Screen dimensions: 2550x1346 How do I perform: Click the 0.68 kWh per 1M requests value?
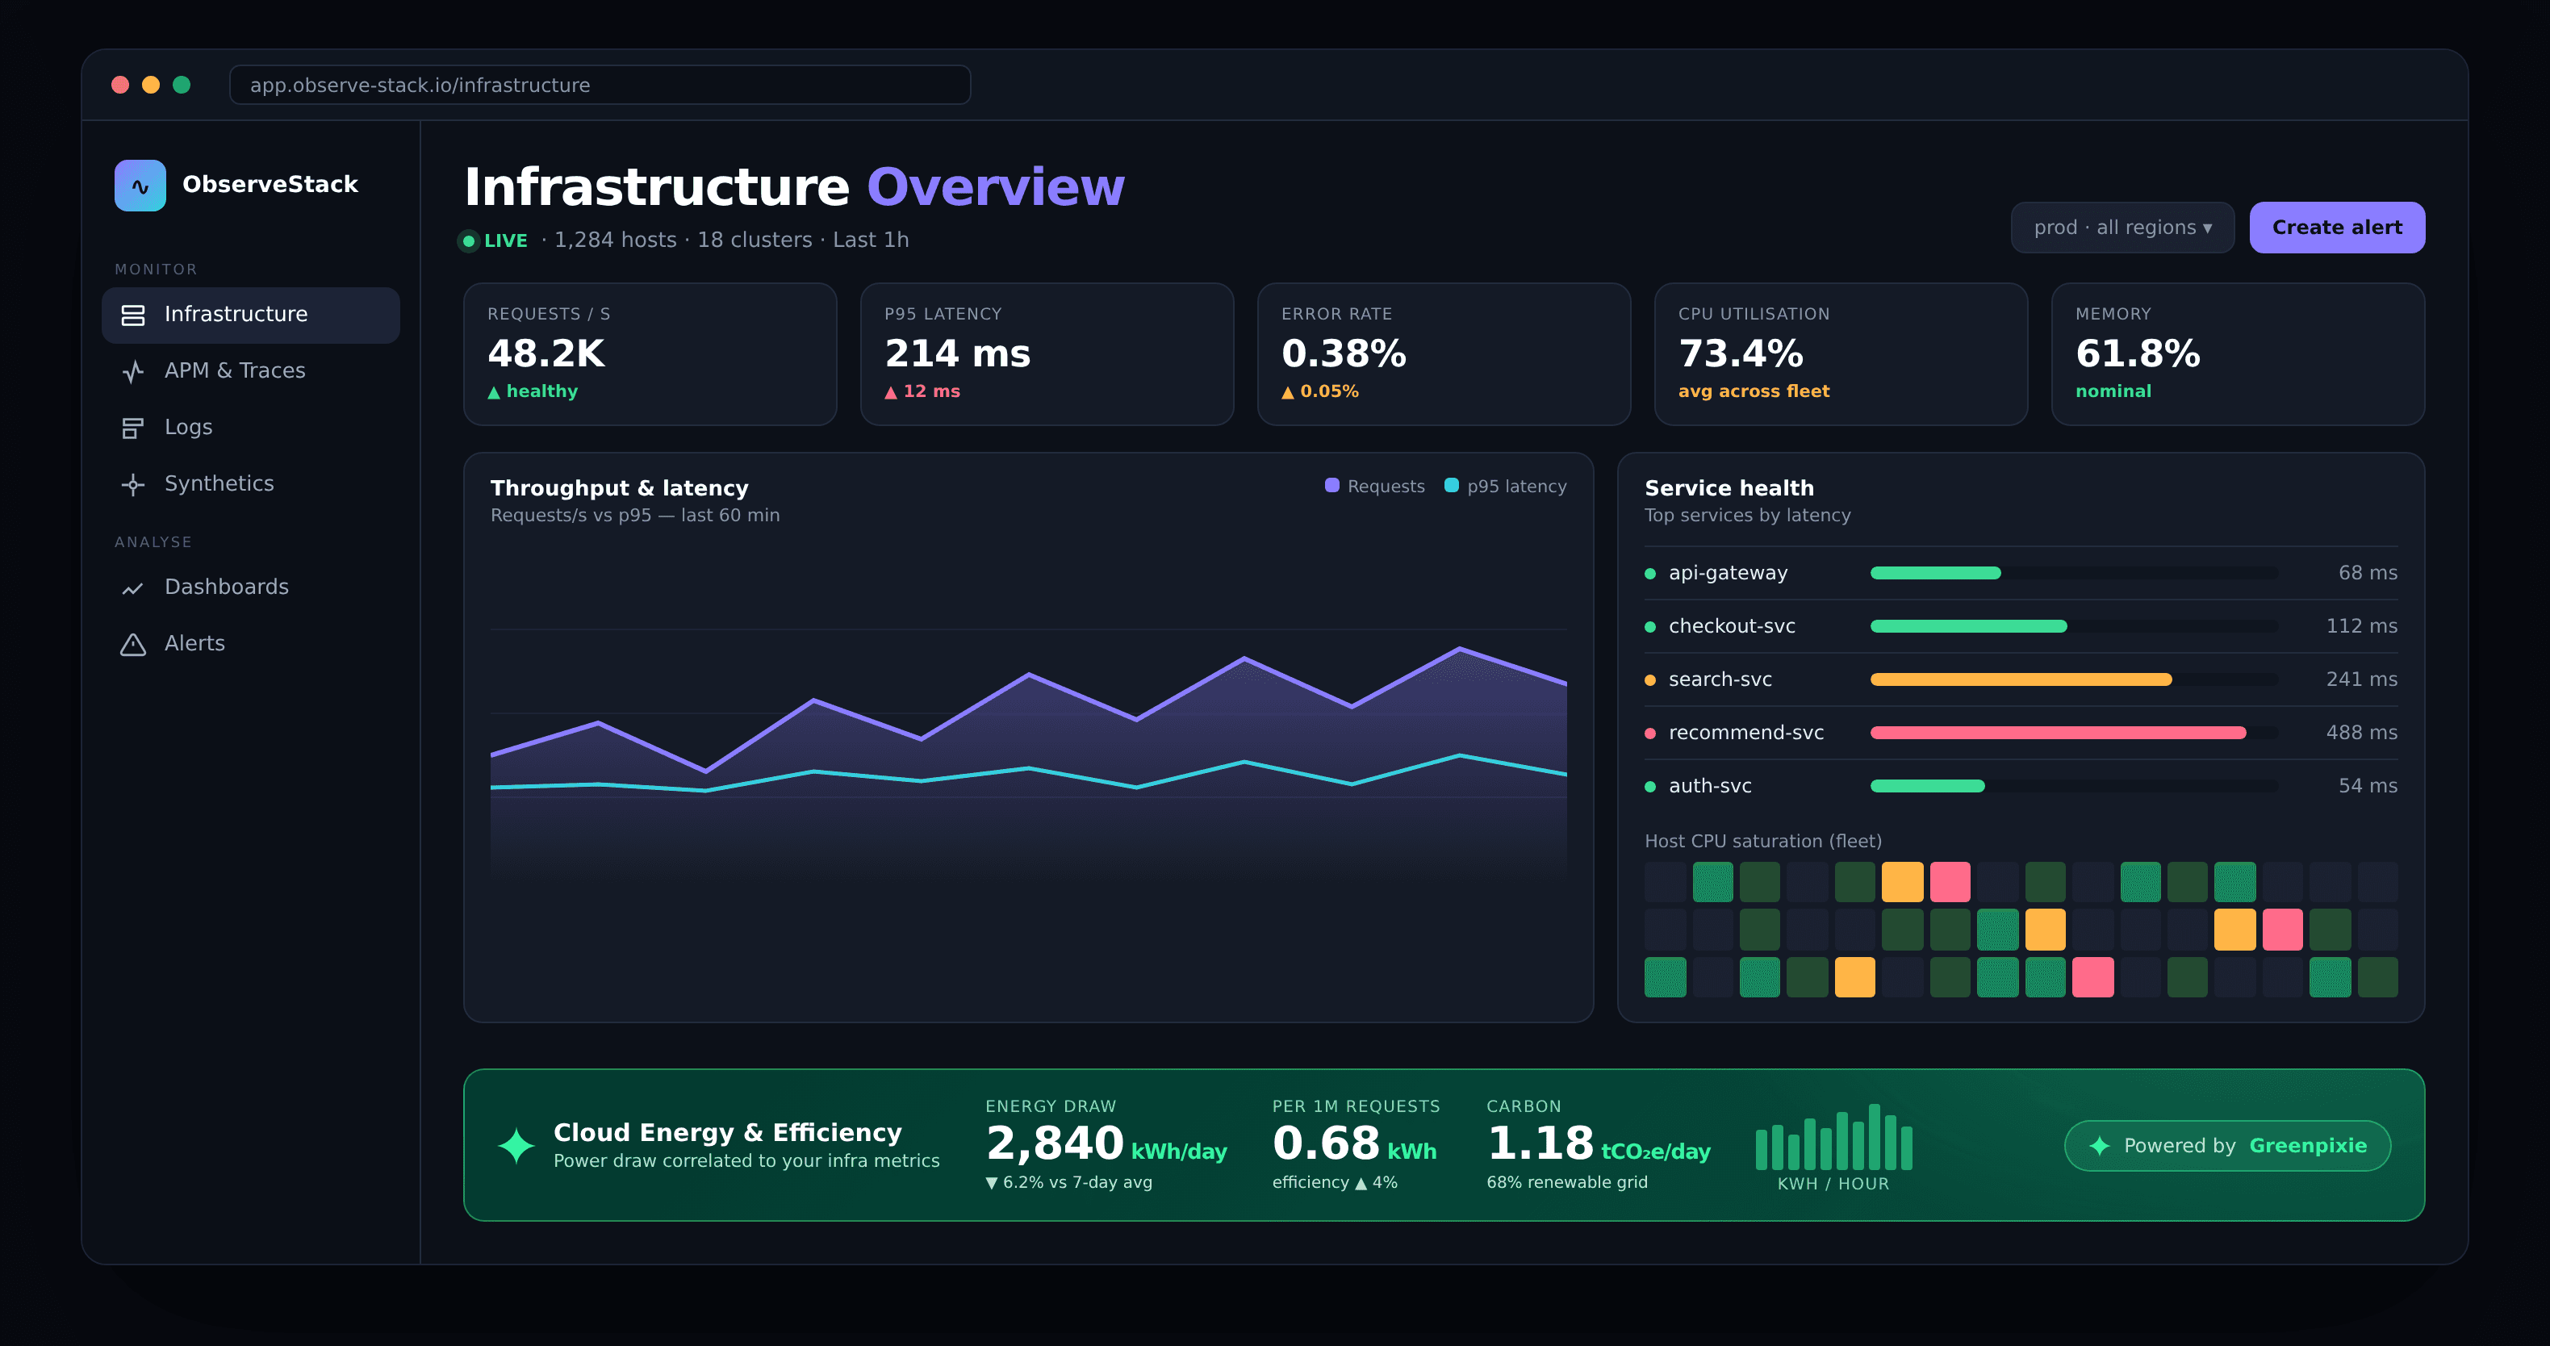(x=1354, y=1144)
